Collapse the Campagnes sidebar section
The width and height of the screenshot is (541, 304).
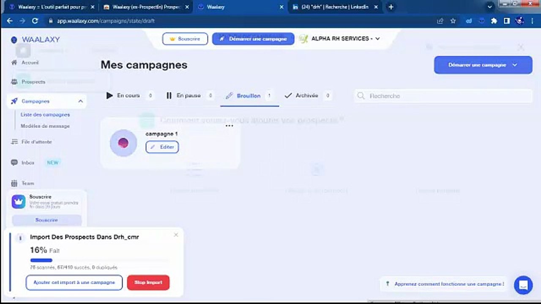pyautogui.click(x=80, y=101)
